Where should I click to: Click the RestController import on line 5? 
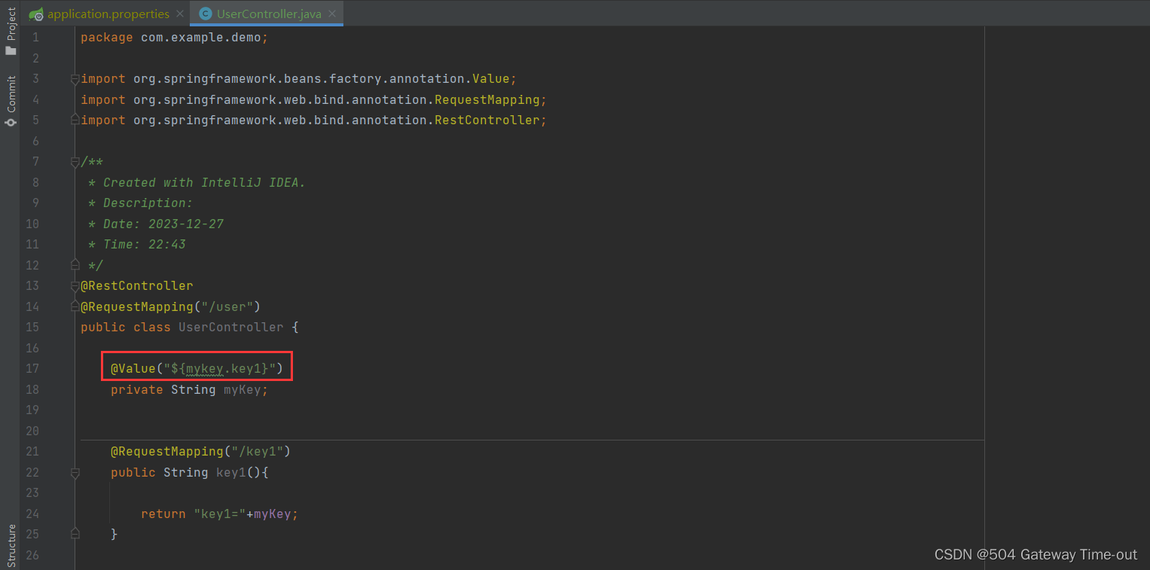coord(314,120)
